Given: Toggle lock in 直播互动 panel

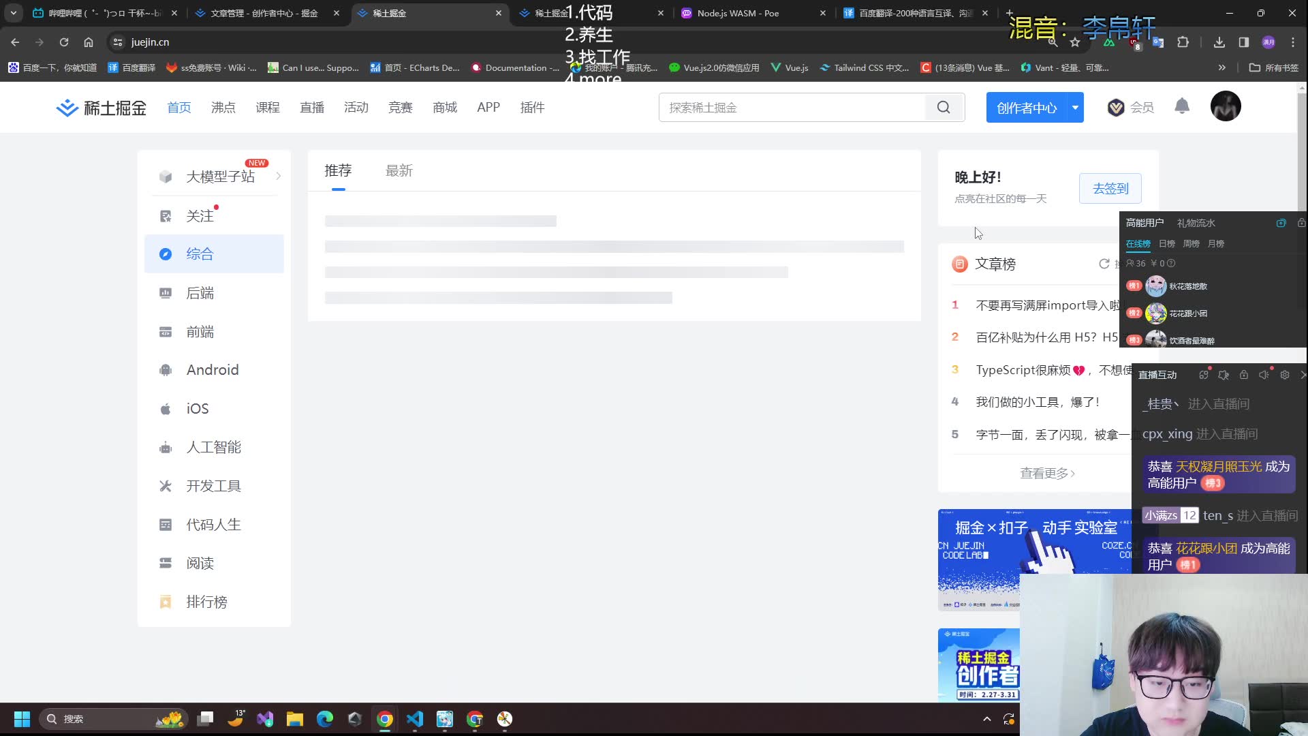Looking at the screenshot, I should (1244, 375).
